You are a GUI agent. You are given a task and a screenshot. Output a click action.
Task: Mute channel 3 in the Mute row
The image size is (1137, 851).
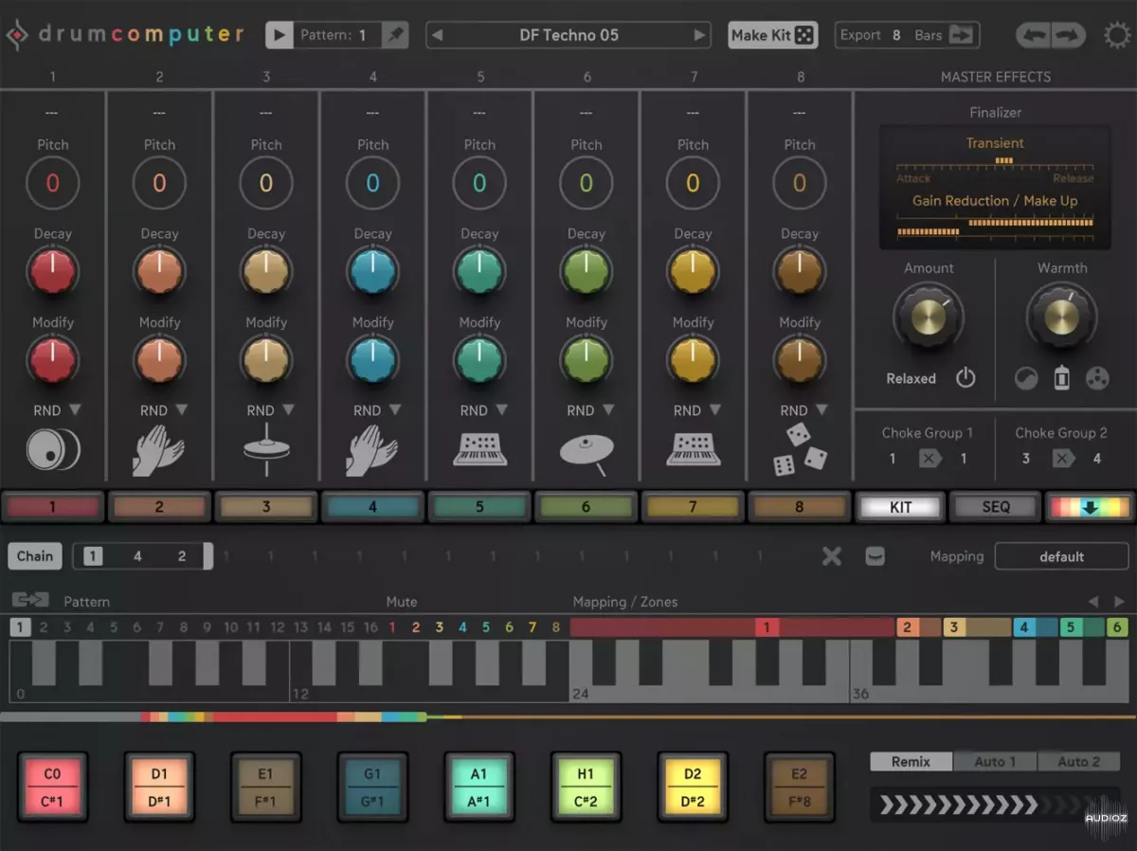pyautogui.click(x=440, y=627)
